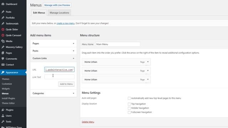
Task: Click the Tools wrench icon
Action: click(x=3, y=122)
